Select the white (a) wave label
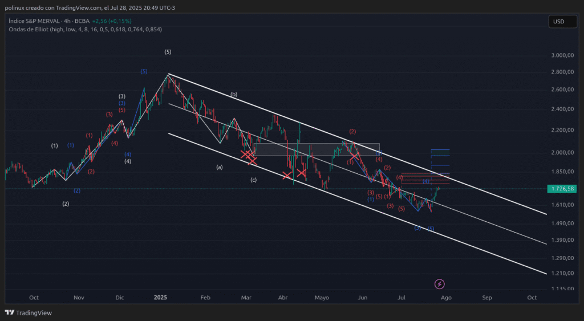The width and height of the screenshot is (584, 321). 219,167
